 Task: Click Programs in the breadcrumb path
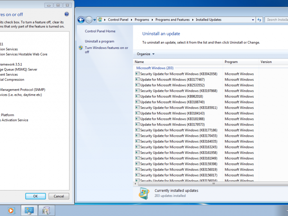tap(142, 20)
